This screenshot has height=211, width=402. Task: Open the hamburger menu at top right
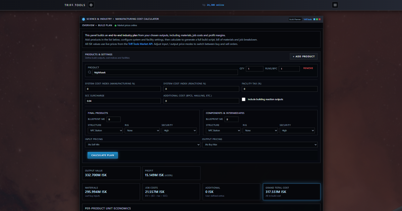335,5
